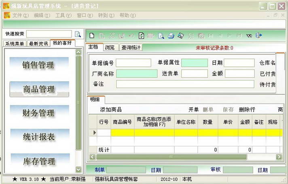Open the 文件 menu
Screen dimensions: 288x184
pos(20,15)
